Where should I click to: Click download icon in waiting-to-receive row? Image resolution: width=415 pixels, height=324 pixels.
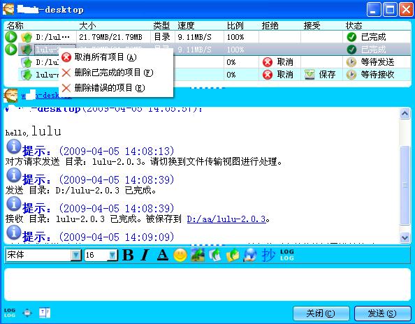27,75
